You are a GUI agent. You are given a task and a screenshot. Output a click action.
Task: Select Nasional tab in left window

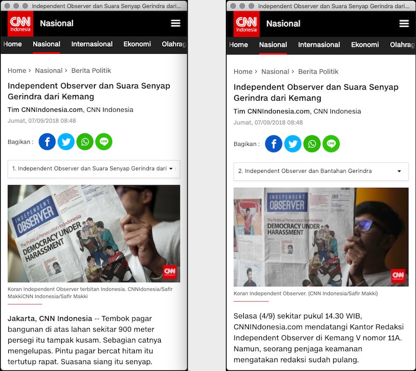tap(46, 44)
